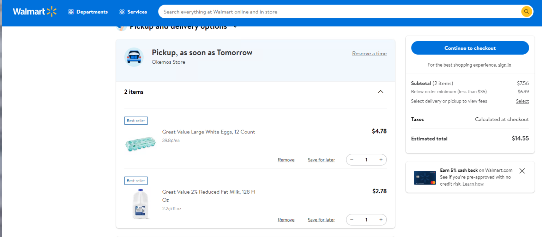Image resolution: width=542 pixels, height=237 pixels.
Task: Increase milk quantity with plus icon
Action: point(381,220)
